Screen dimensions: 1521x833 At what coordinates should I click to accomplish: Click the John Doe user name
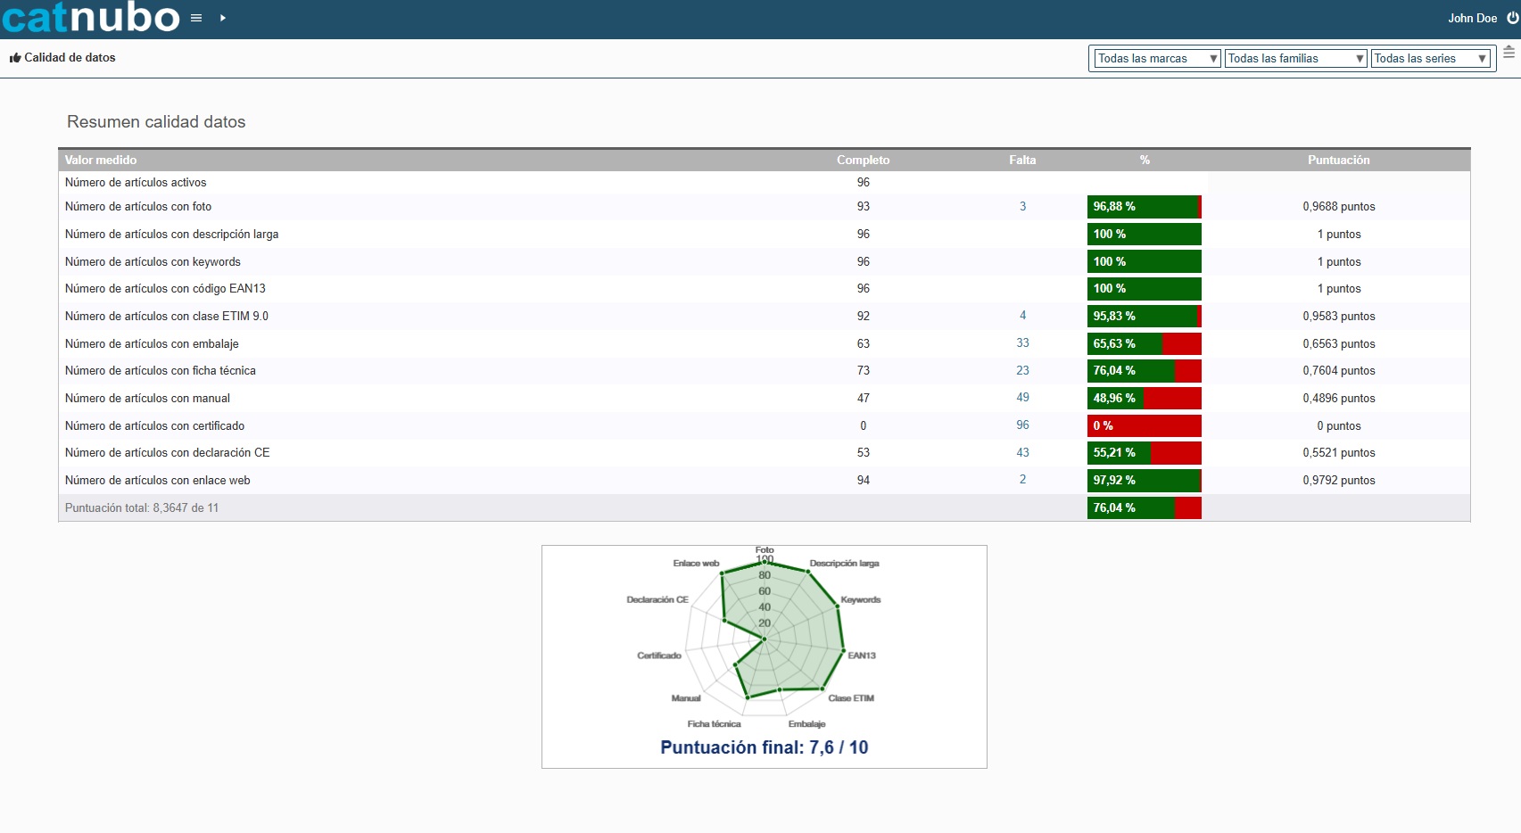click(1472, 18)
